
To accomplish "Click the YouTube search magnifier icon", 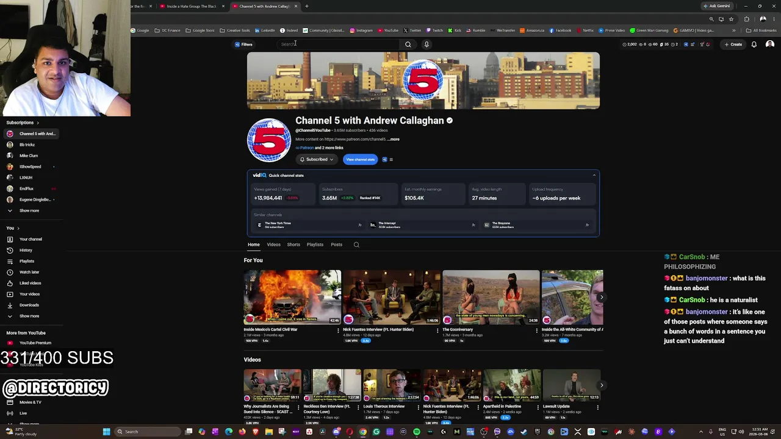I will click(408, 44).
